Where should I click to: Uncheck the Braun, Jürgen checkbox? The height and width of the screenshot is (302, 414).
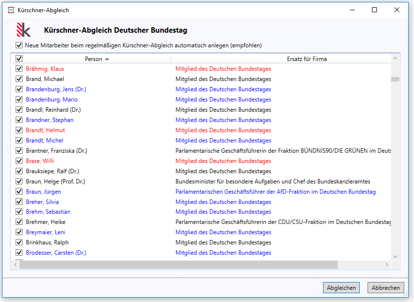click(19, 192)
